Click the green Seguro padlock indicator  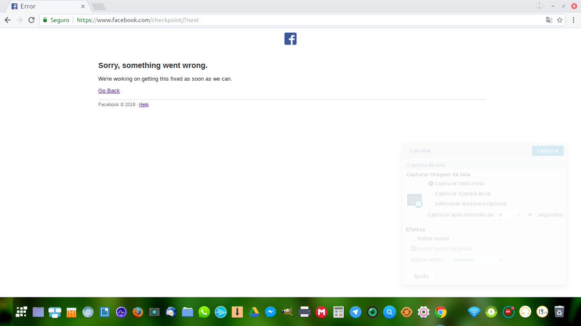(56, 20)
